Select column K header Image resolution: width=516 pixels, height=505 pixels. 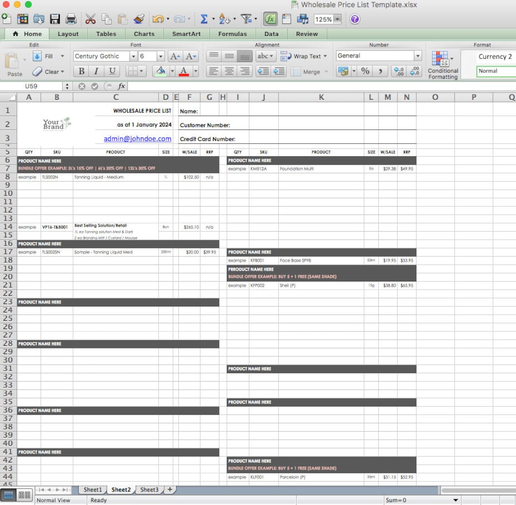click(x=321, y=97)
